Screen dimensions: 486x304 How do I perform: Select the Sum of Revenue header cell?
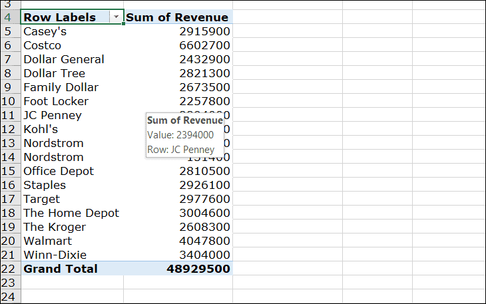(178, 17)
